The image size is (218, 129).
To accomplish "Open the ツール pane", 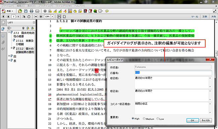I will 195,16.
